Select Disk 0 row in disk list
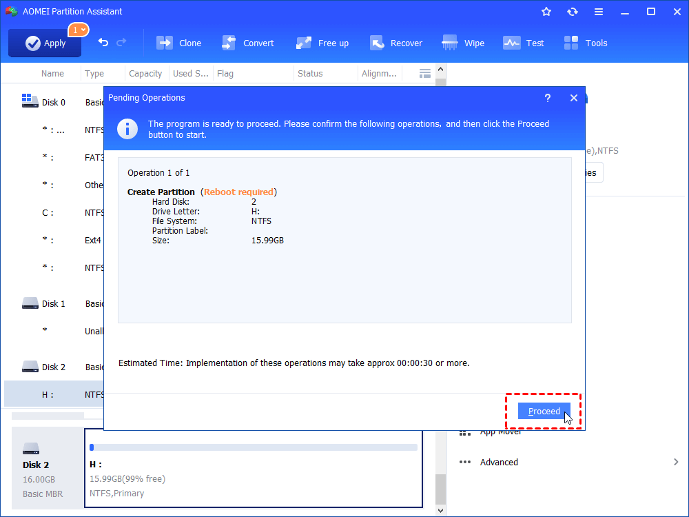Viewport: 689px width, 517px height. point(54,102)
